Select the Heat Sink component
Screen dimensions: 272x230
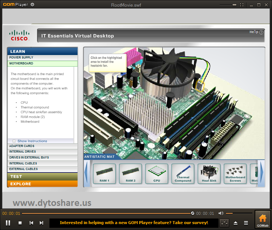pyautogui.click(x=209, y=174)
